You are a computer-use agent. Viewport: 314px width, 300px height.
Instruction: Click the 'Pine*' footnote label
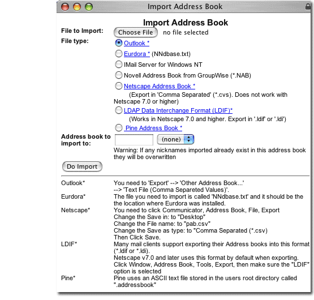[x=68, y=278]
